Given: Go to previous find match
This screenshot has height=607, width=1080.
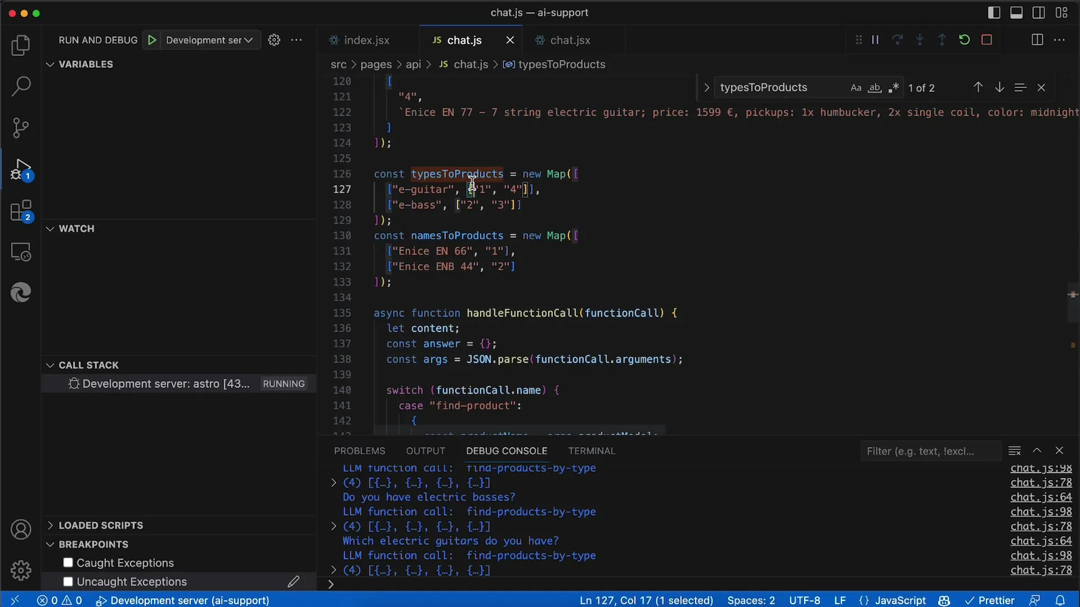Looking at the screenshot, I should 978,87.
